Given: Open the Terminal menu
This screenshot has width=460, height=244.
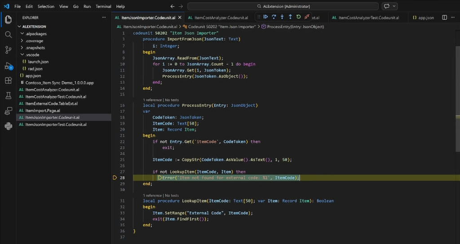Looking at the screenshot, I should pos(103,6).
